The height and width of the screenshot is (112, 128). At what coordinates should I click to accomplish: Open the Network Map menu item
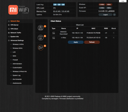(x=15, y=21)
